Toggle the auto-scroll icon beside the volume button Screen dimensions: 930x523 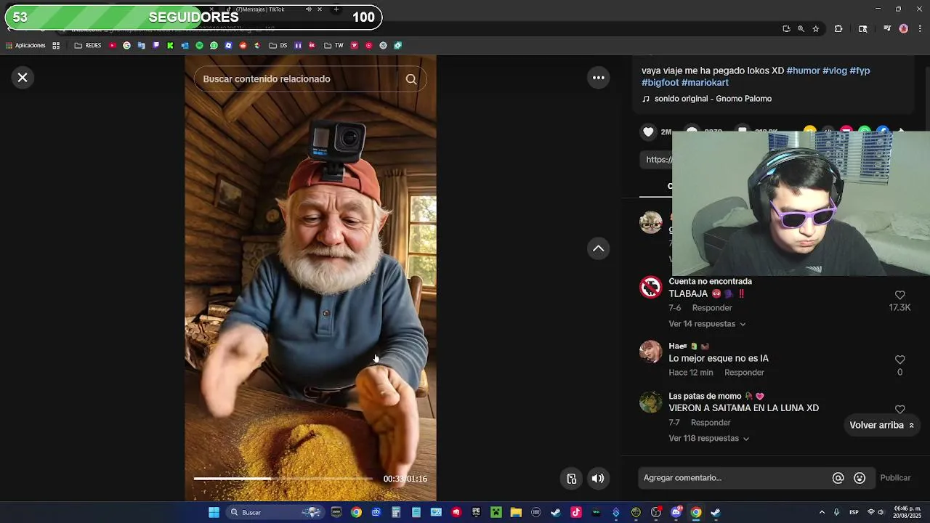tap(572, 478)
